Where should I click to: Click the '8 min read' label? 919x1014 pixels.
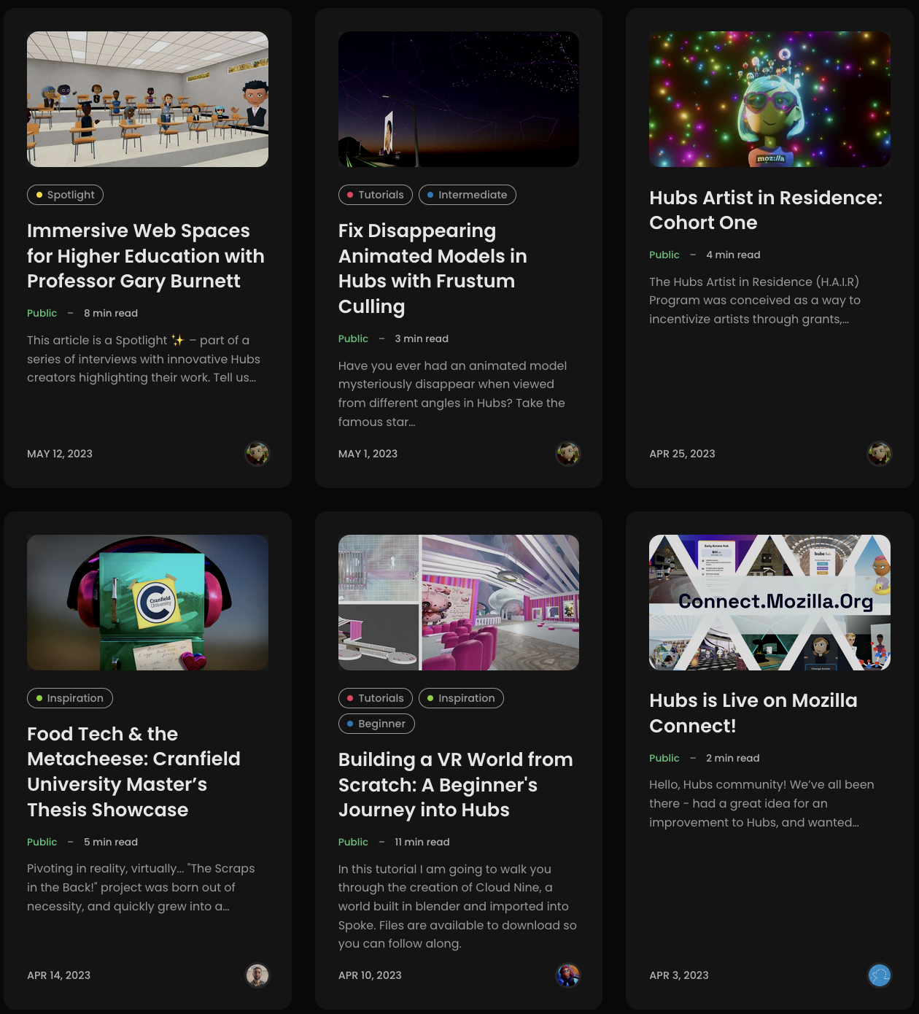click(x=111, y=313)
